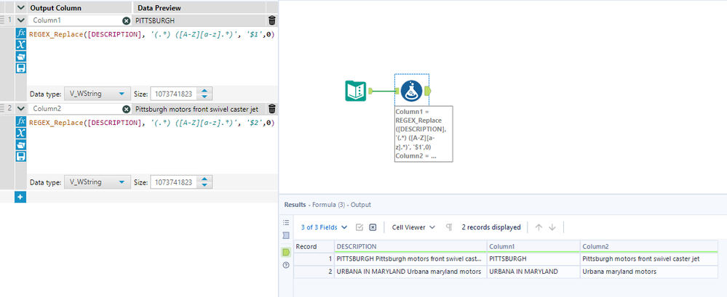Select the output anchor data view icon

(x=285, y=252)
